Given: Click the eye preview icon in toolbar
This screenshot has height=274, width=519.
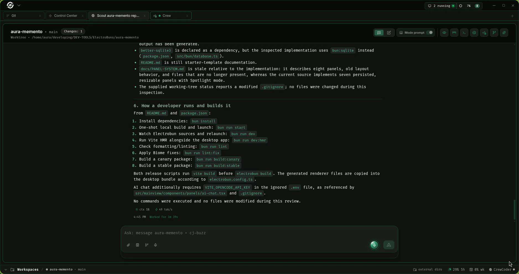Looking at the screenshot, I should (444, 33).
